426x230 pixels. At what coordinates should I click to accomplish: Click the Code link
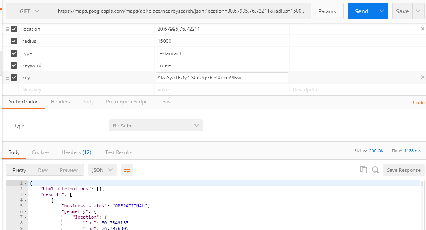pyautogui.click(x=418, y=103)
